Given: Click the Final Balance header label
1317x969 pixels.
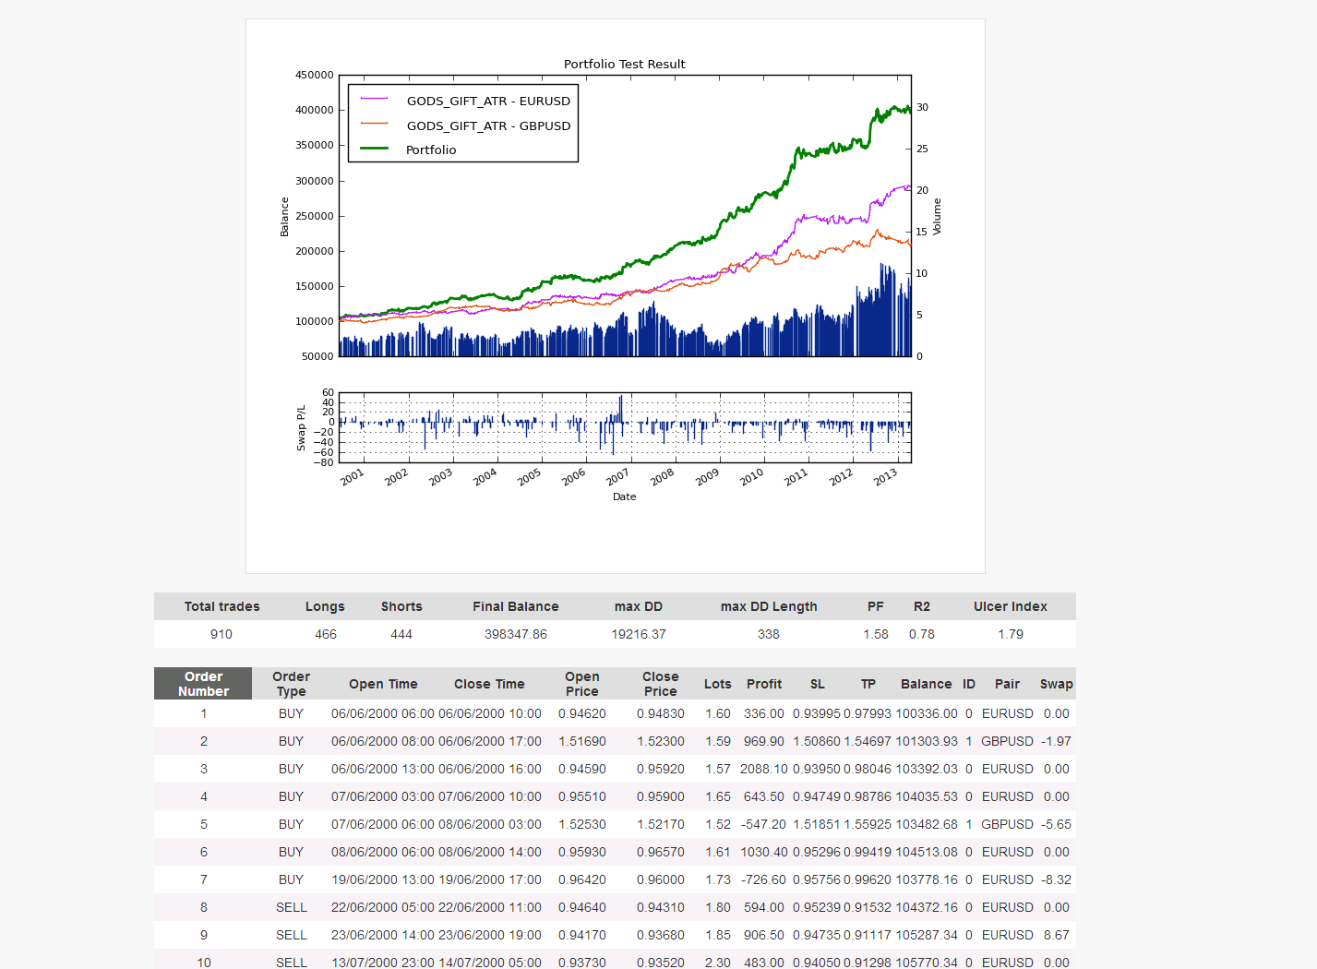Looking at the screenshot, I should pyautogui.click(x=516, y=606).
